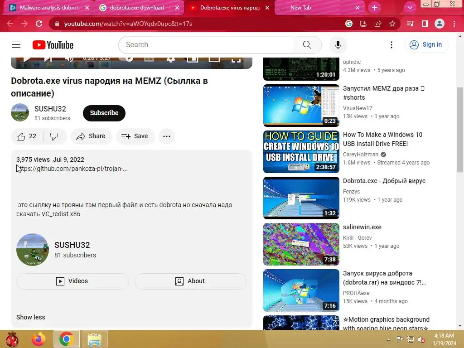Open the github.com/pankoza-pl link
Viewport: 464px width, 348px height.
click(72, 169)
